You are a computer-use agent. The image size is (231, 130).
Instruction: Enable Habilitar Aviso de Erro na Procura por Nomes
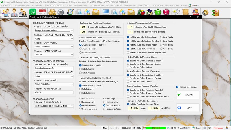point(146,53)
